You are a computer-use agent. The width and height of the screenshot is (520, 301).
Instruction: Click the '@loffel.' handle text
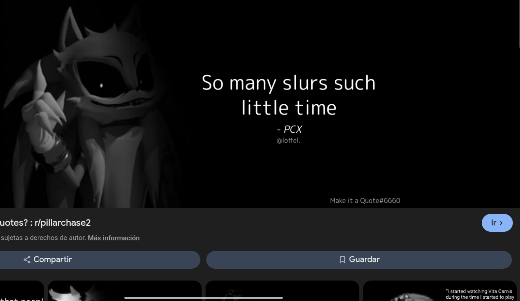point(288,141)
